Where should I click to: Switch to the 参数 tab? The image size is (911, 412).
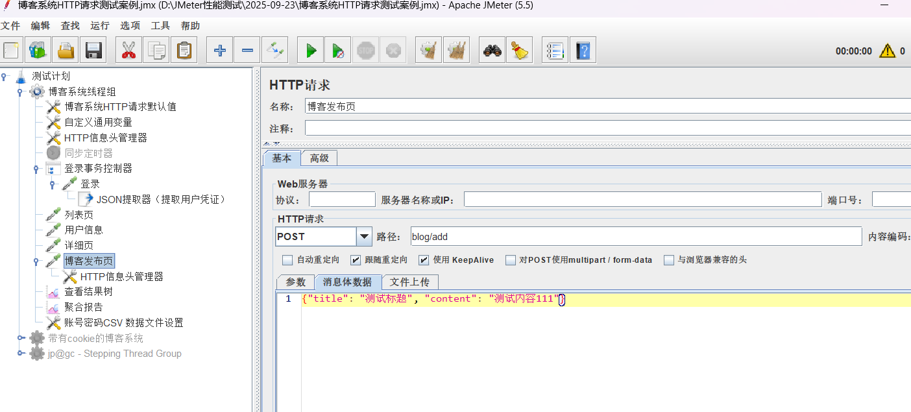296,282
